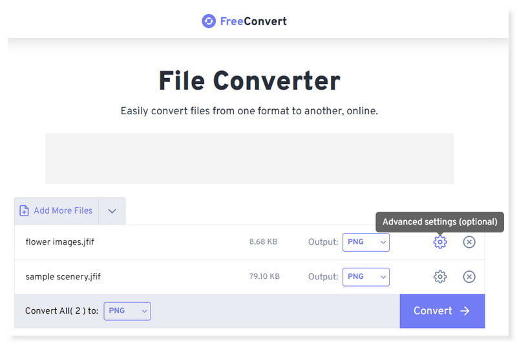
Task: Expand the chevron beside Add More Files
Action: [x=112, y=211]
